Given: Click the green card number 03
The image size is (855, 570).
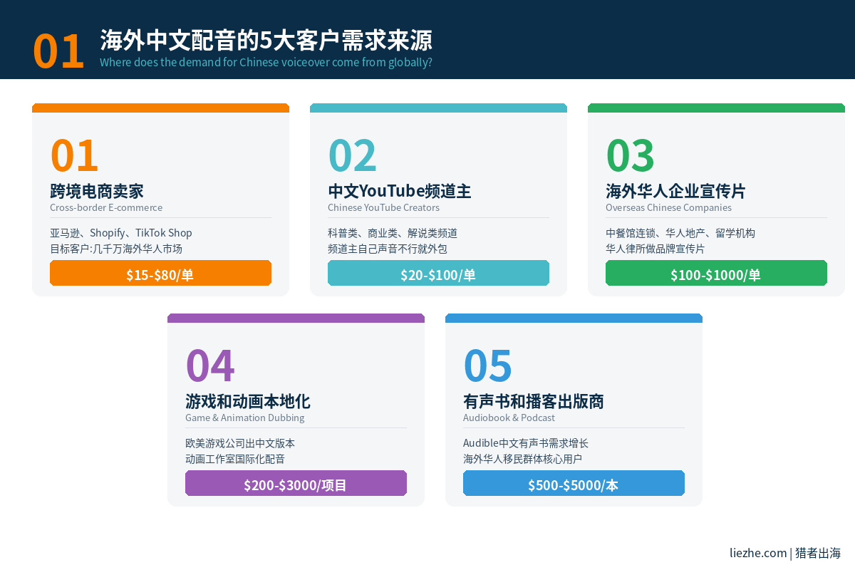Looking at the screenshot, I should 630,155.
